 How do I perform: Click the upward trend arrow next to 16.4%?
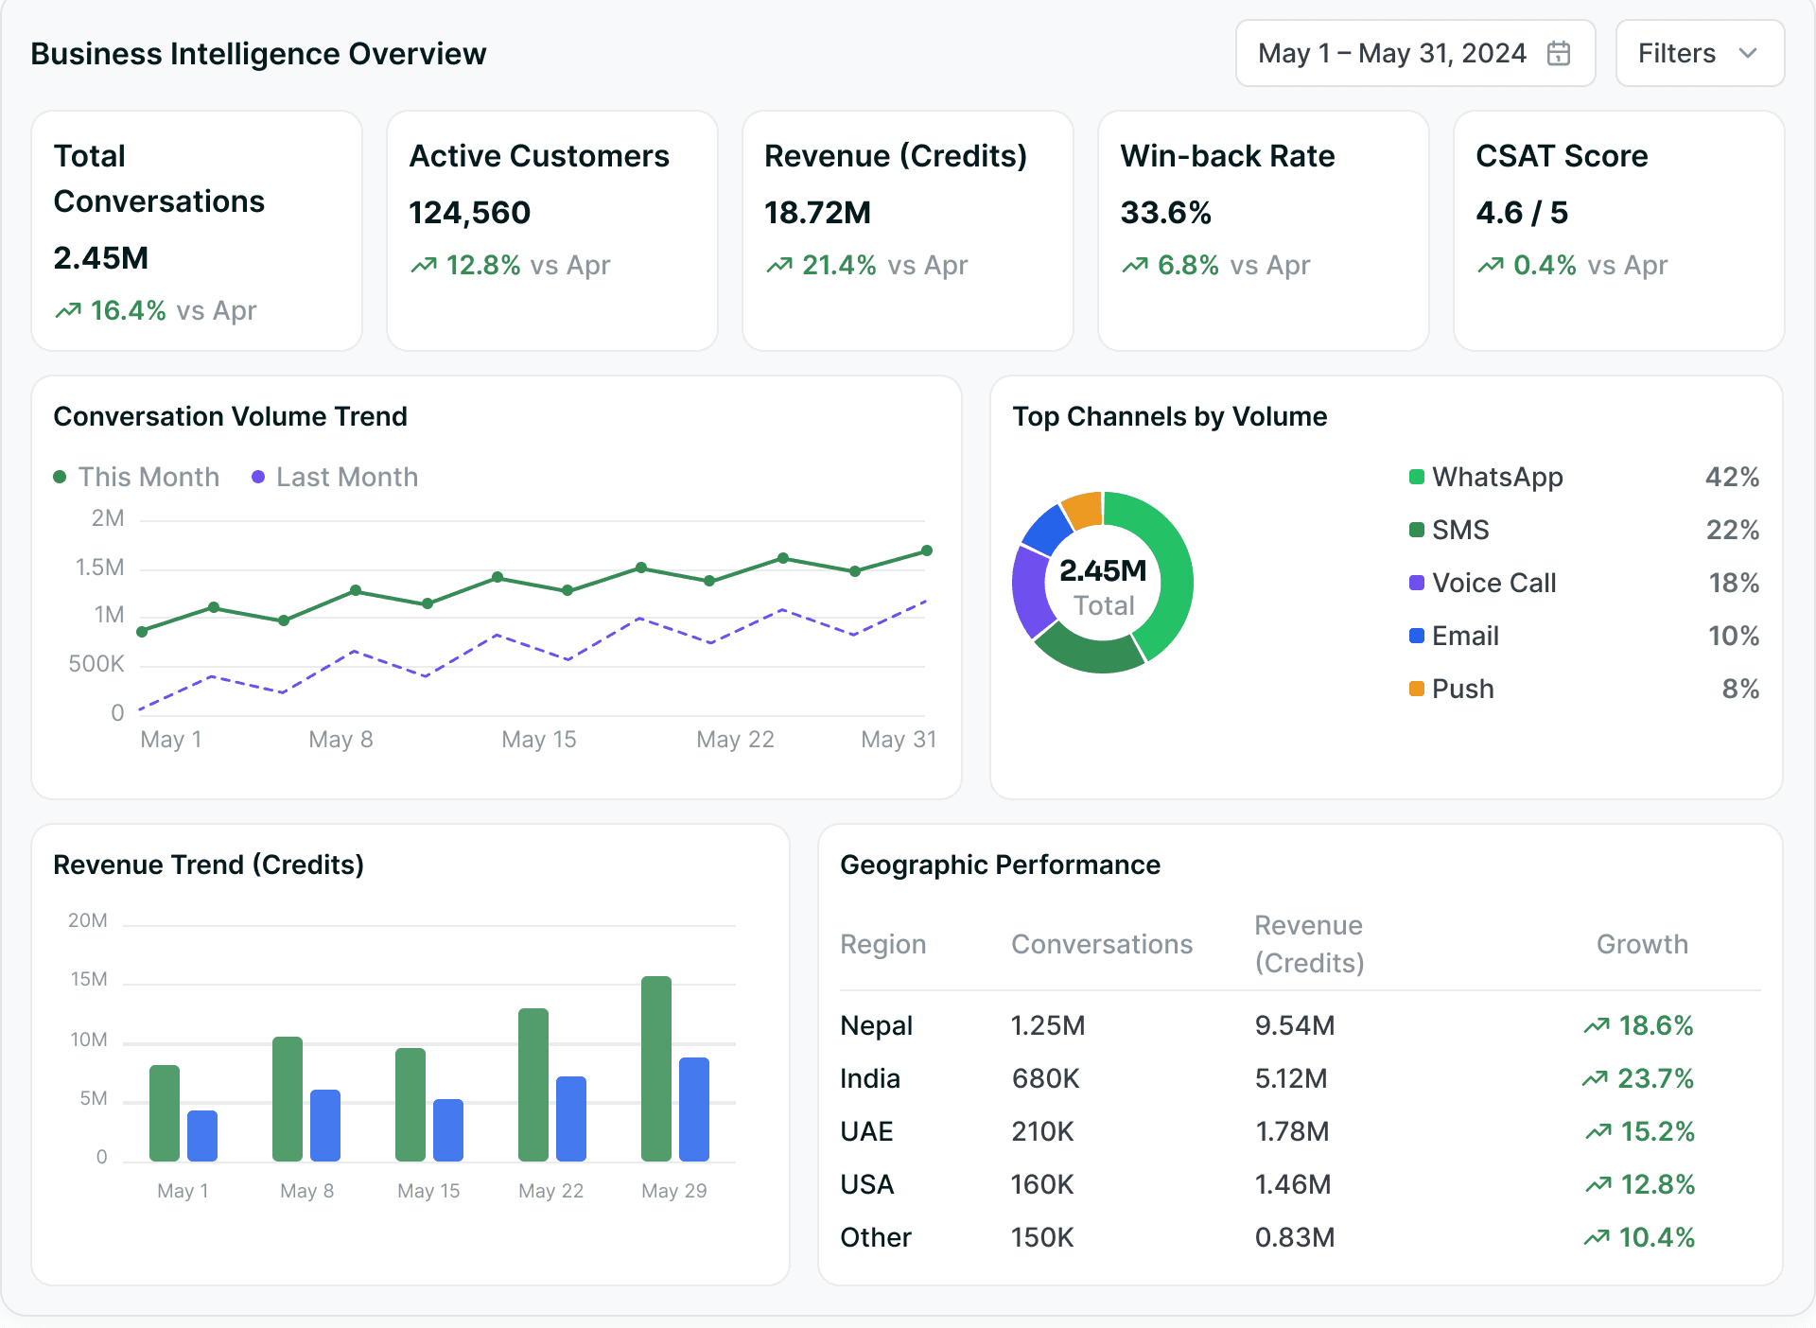click(x=68, y=310)
